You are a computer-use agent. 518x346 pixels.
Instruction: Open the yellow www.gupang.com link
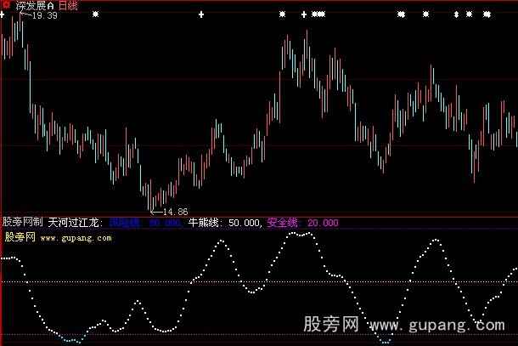point(76,239)
